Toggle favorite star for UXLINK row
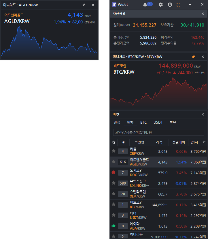This screenshot has width=208, height=240. pyautogui.click(x=114, y=183)
